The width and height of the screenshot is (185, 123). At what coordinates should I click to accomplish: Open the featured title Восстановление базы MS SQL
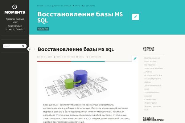(80, 17)
